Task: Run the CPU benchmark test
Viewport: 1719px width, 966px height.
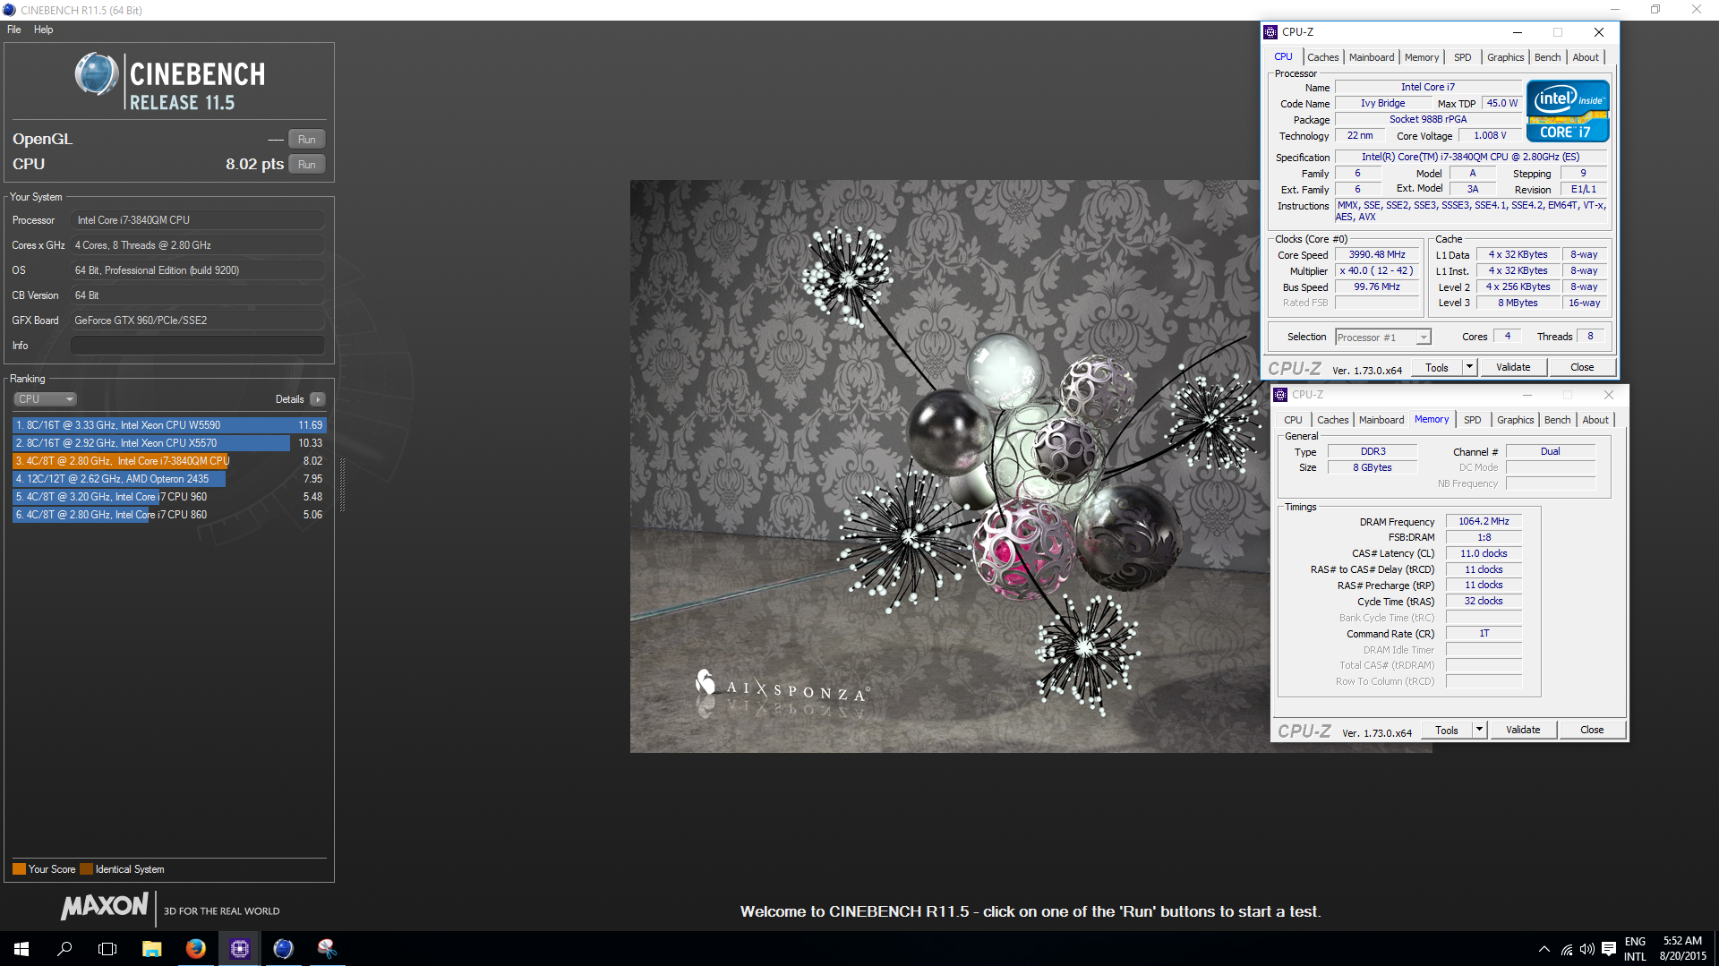Action: (x=307, y=165)
